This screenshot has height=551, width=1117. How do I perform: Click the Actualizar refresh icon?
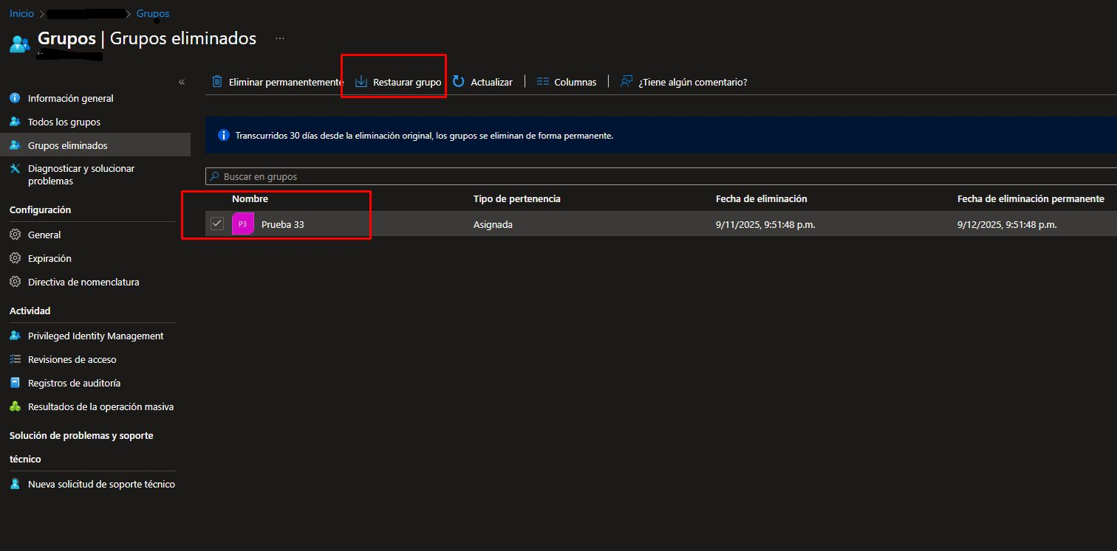pyautogui.click(x=459, y=82)
